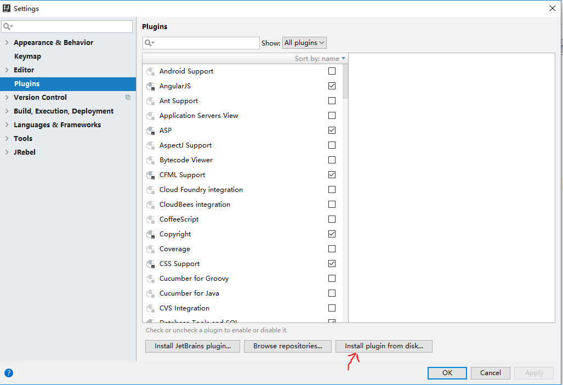Screen dimensions: 563x385
Task: Click the settings search magnifier icon
Action: (8, 26)
